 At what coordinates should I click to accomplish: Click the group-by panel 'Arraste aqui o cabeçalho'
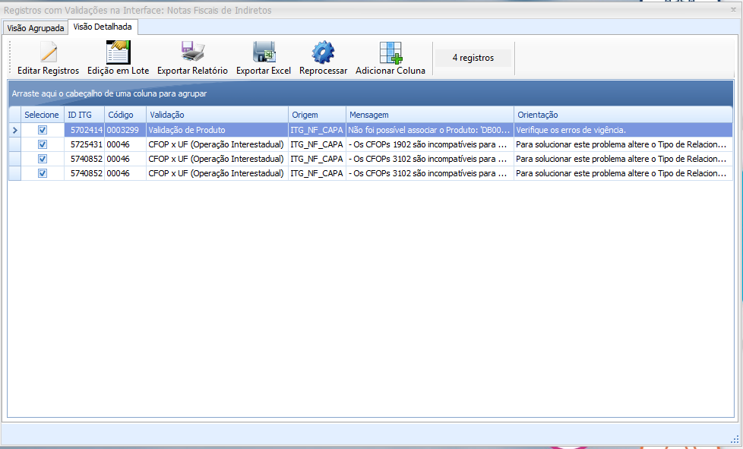[371, 93]
